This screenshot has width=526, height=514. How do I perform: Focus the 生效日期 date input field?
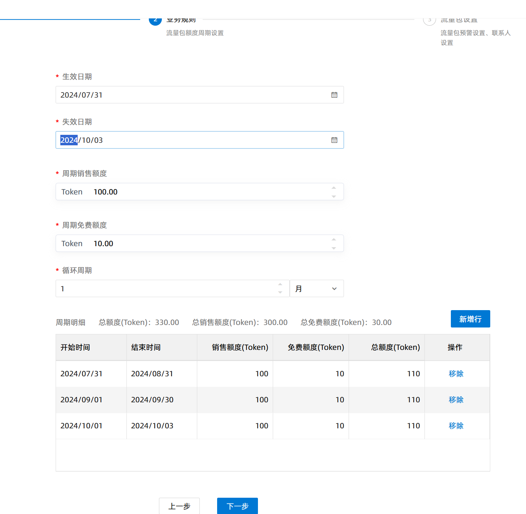(x=191, y=95)
